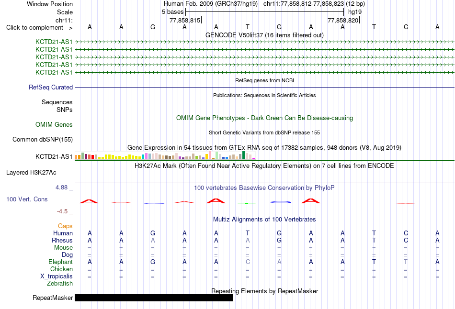The height and width of the screenshot is (309, 455).
Task: Select the Window Position label
Action: 50,4
